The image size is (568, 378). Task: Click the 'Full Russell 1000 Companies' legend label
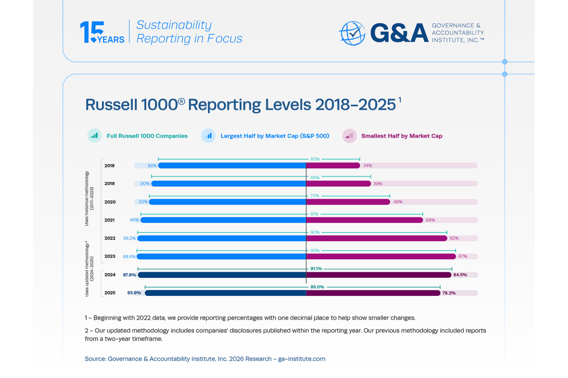[147, 136]
